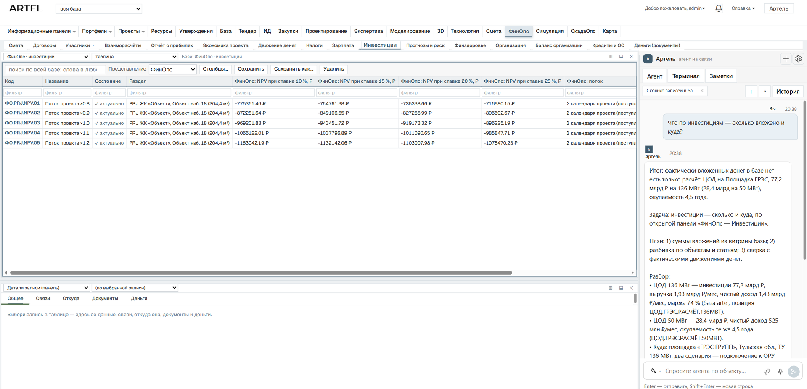Open the Симуляция menu tab
This screenshot has height=389, width=807.
549,31
